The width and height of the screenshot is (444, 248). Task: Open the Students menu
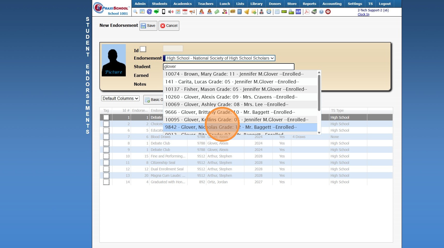[160, 4]
